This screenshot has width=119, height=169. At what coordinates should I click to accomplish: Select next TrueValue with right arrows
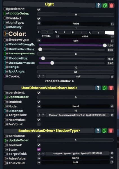112,162
